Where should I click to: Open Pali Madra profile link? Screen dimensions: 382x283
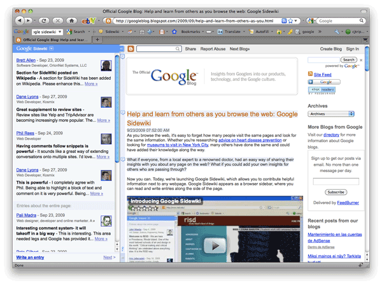coord(26,215)
